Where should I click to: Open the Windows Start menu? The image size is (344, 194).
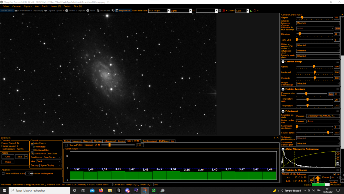click(x=4, y=190)
